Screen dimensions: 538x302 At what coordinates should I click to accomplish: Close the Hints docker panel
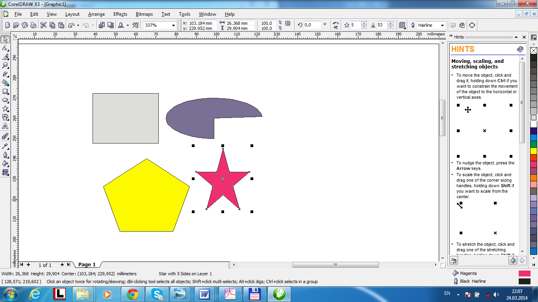click(524, 37)
